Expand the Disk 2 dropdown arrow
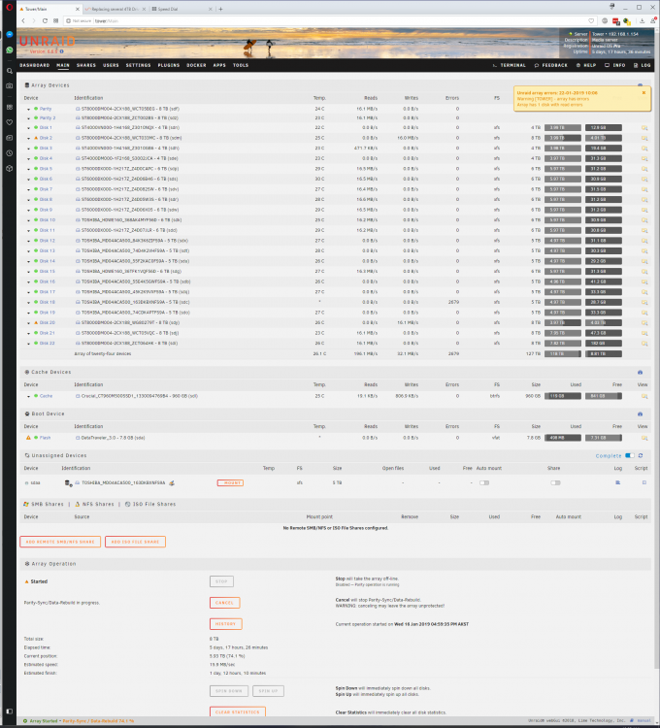The width and height of the screenshot is (660, 728). (29, 139)
